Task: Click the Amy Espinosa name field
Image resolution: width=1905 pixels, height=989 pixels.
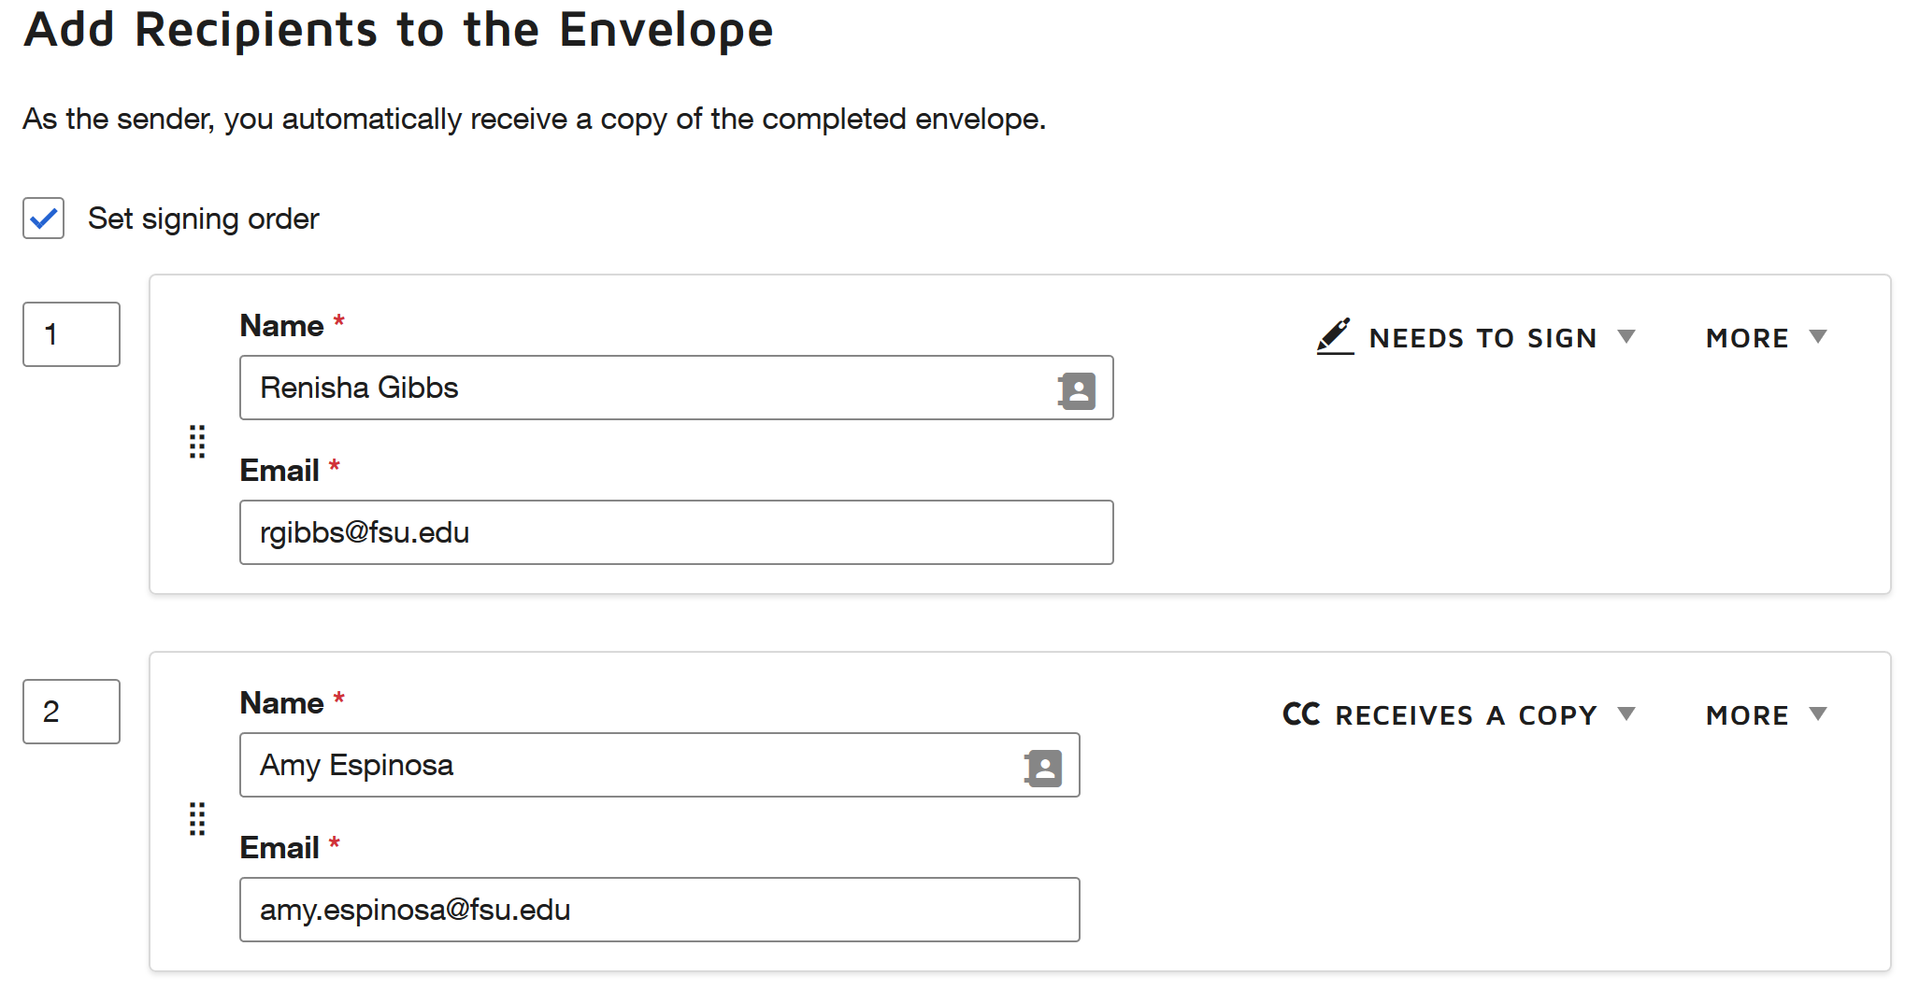Action: (x=660, y=765)
